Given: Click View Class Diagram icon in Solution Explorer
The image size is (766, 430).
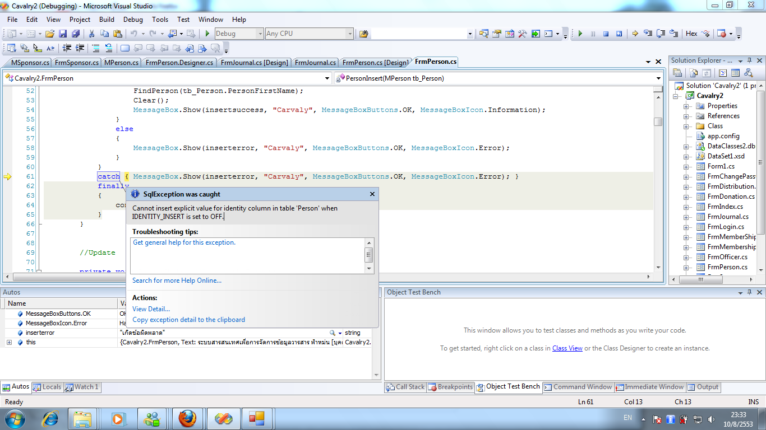Looking at the screenshot, I should pos(749,73).
